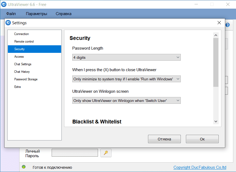Click the scroll down arrow in settings
This screenshot has width=236, height=172.
[x=216, y=122]
